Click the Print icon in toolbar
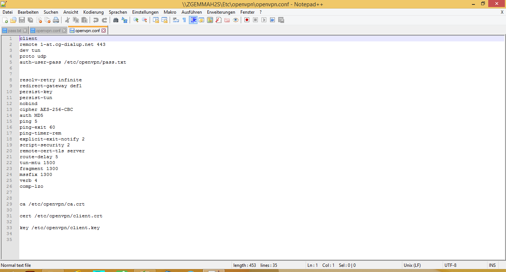The height and width of the screenshot is (272, 506). (x=56, y=20)
